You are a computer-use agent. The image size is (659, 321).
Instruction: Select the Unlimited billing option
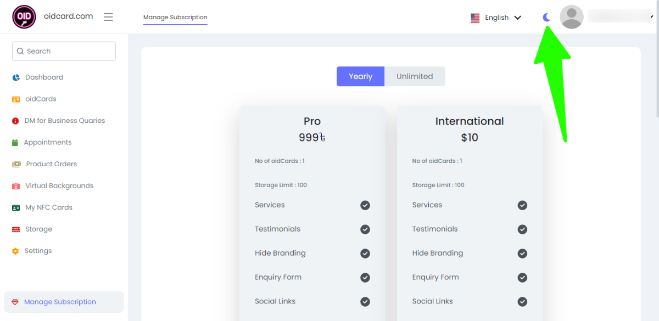coord(415,77)
